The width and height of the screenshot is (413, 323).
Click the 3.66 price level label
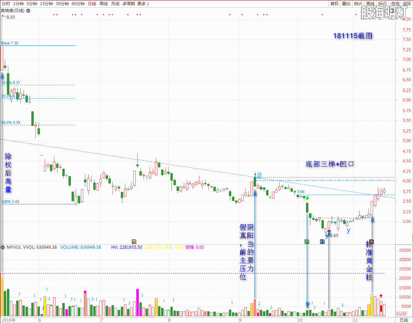301,192
